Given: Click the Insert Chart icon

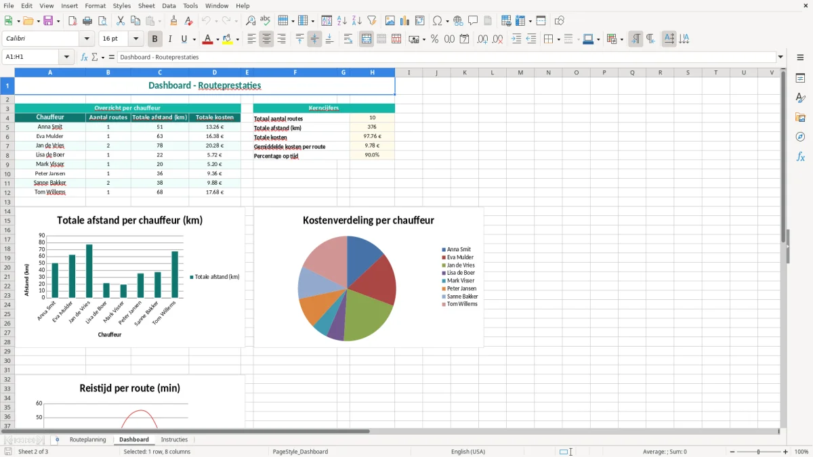Looking at the screenshot, I should click(405, 21).
